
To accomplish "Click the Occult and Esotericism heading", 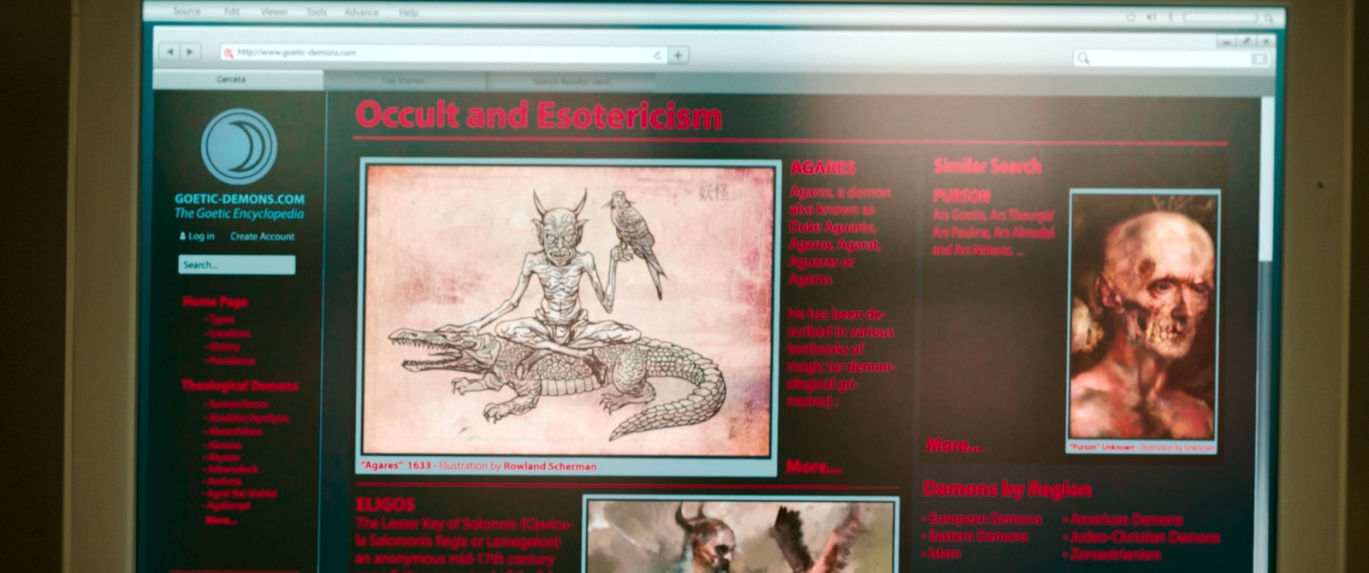I will [539, 115].
